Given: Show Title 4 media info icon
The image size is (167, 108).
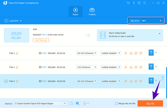Looking at the screenshot, I should pyautogui.click(x=136, y=67).
